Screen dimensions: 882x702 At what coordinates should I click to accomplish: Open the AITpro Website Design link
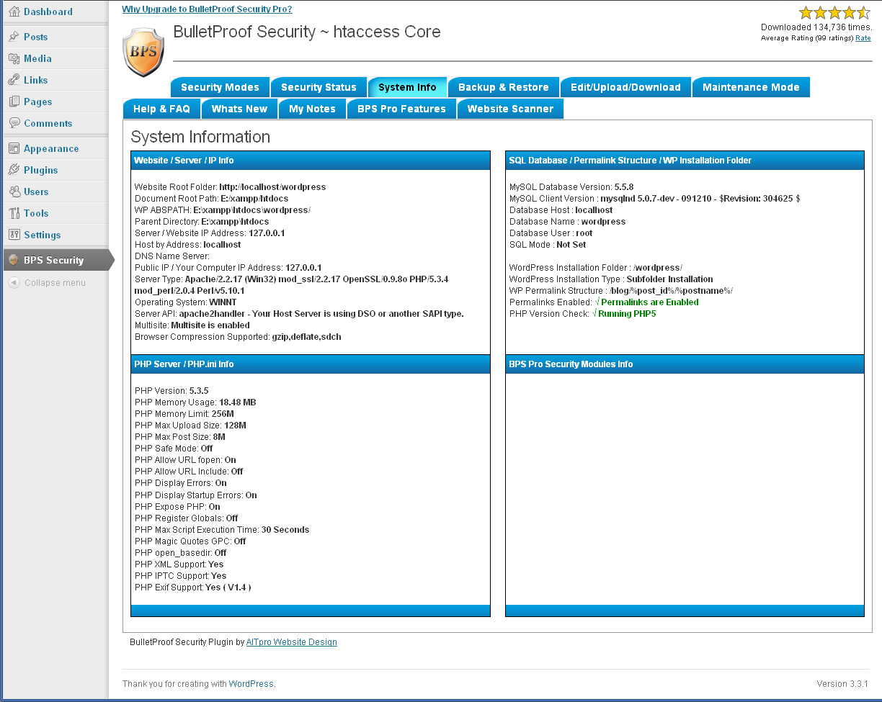(292, 642)
